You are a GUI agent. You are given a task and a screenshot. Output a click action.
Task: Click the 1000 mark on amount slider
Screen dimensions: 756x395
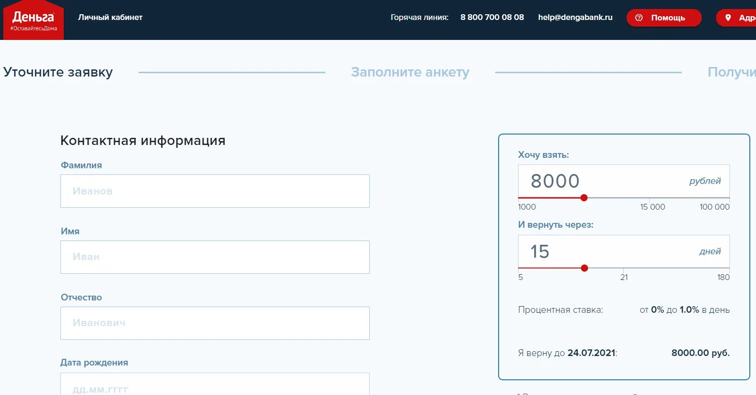pyautogui.click(x=527, y=207)
